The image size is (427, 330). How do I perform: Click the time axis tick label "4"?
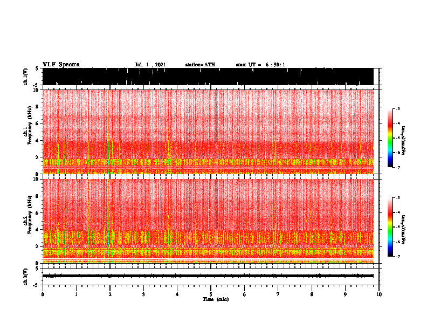[177, 294]
